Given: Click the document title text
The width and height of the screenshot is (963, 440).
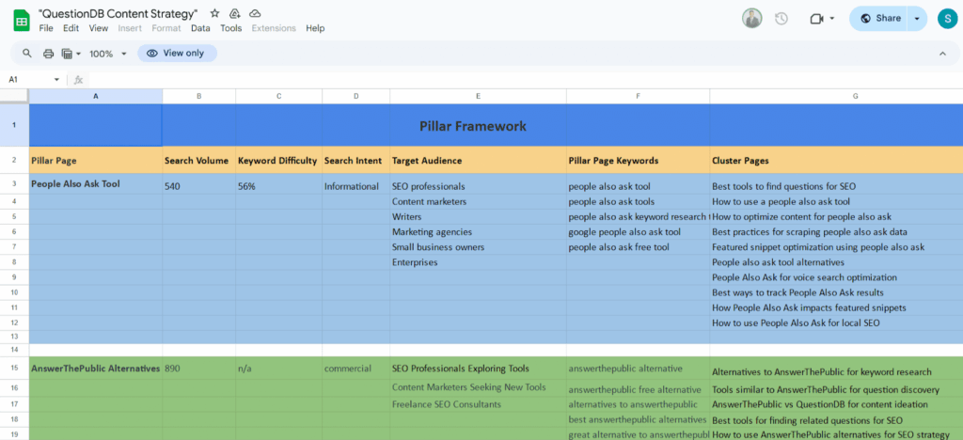Looking at the screenshot, I should pos(118,13).
